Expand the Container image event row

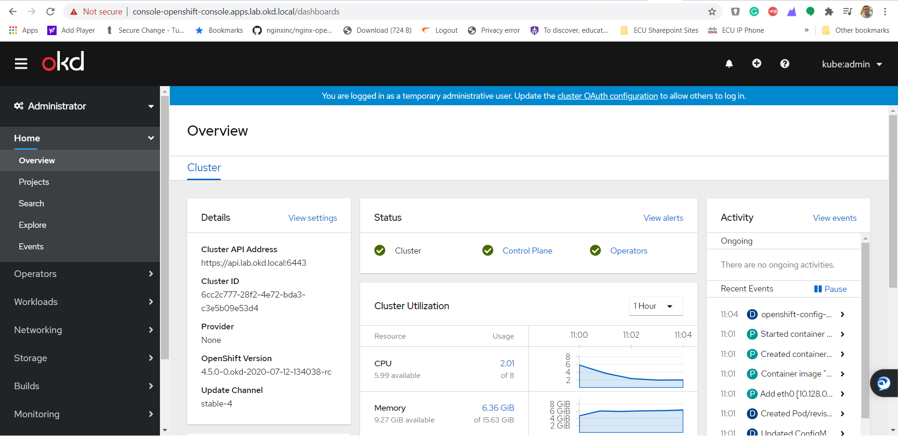pos(842,374)
